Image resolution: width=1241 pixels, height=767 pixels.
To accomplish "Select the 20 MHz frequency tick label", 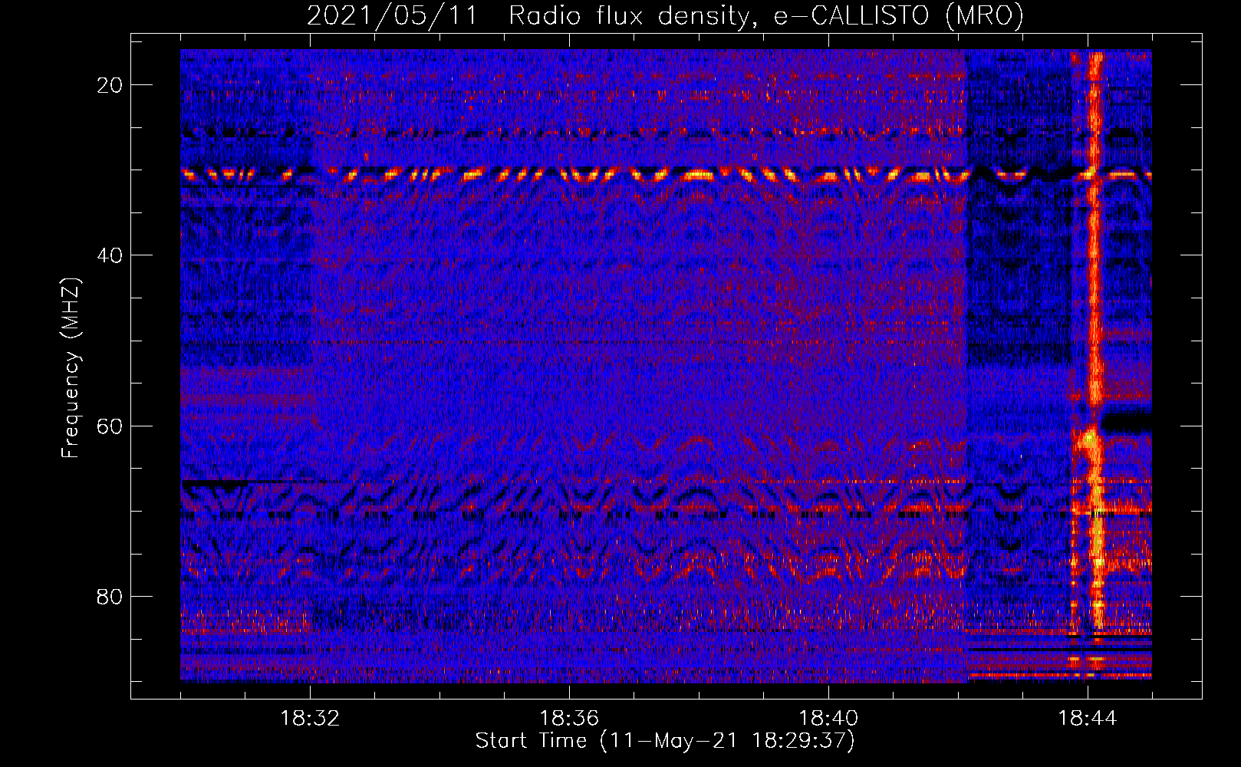I will 110,85.
